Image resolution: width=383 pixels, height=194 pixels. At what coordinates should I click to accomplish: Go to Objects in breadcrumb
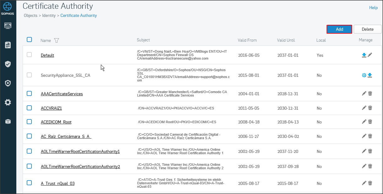coord(30,15)
